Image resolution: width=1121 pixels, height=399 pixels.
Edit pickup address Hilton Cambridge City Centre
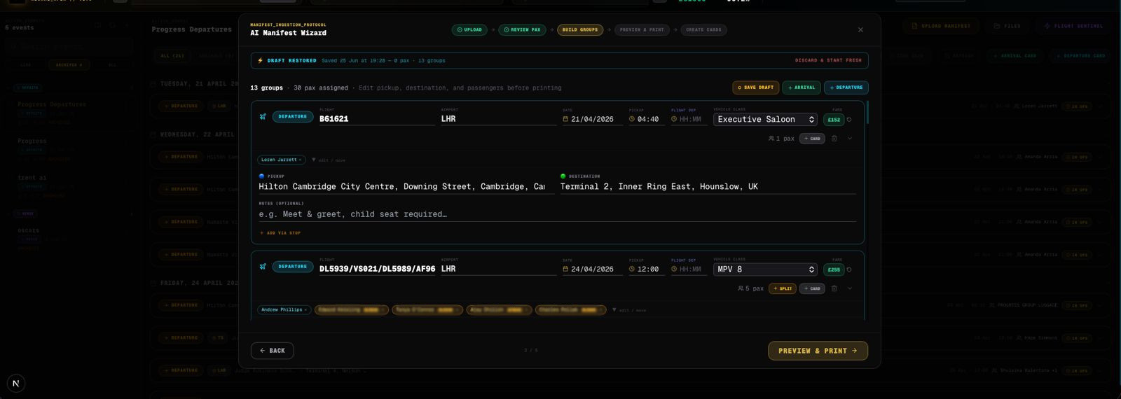coord(406,187)
